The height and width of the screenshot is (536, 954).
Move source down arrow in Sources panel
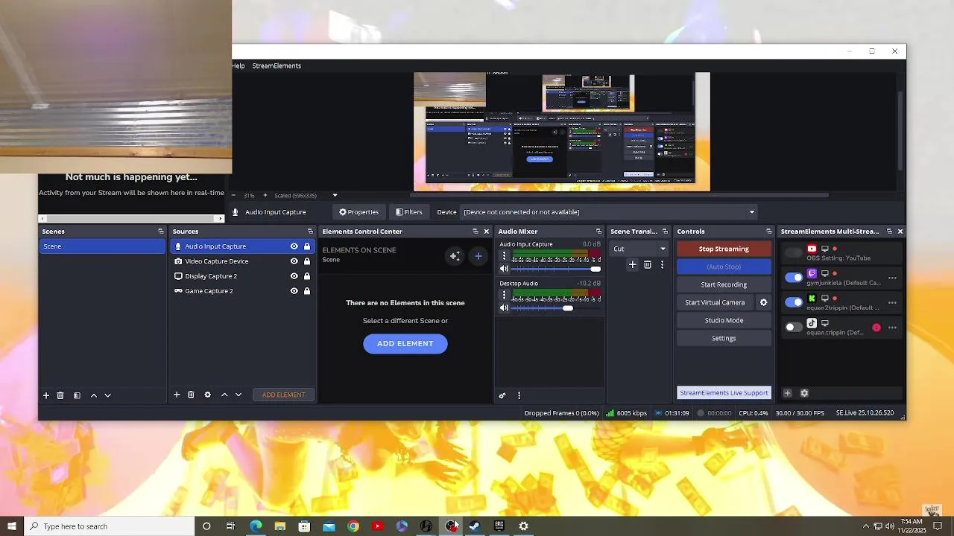coord(238,395)
